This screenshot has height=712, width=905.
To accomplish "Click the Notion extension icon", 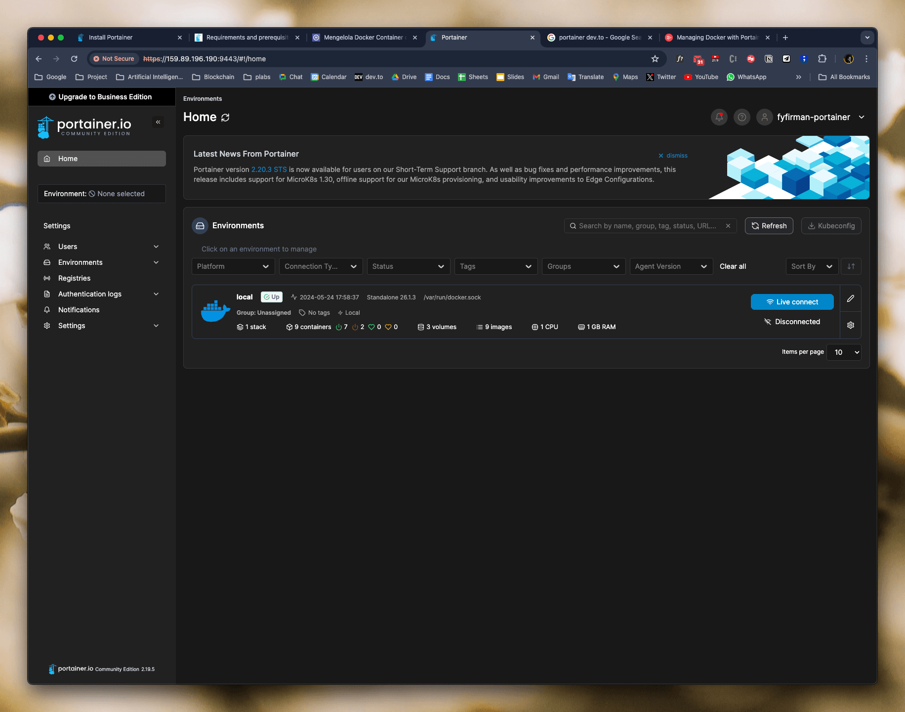I will point(769,59).
